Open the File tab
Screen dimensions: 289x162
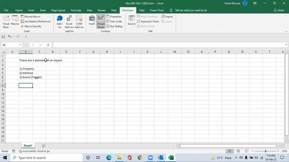[6, 10]
